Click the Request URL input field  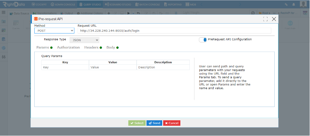tap(174, 31)
